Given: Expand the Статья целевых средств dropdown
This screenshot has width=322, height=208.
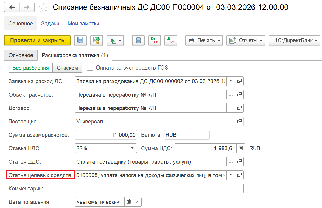Looking at the screenshot, I should point(231,175).
